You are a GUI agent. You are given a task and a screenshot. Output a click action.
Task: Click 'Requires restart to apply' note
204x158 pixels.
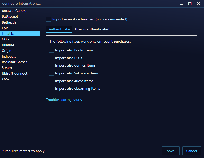[x=24, y=151]
